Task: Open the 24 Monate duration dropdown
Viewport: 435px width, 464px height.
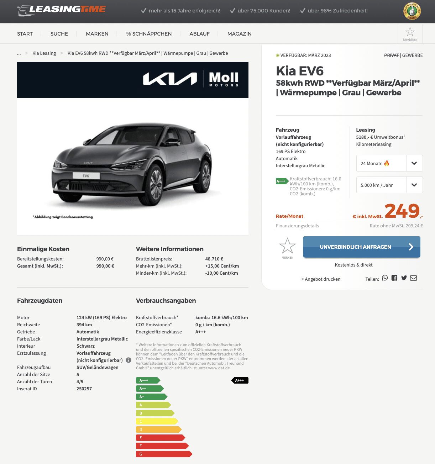Action: (389, 163)
